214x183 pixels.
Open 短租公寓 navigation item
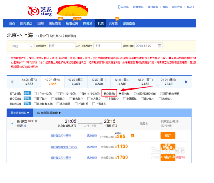(72, 24)
